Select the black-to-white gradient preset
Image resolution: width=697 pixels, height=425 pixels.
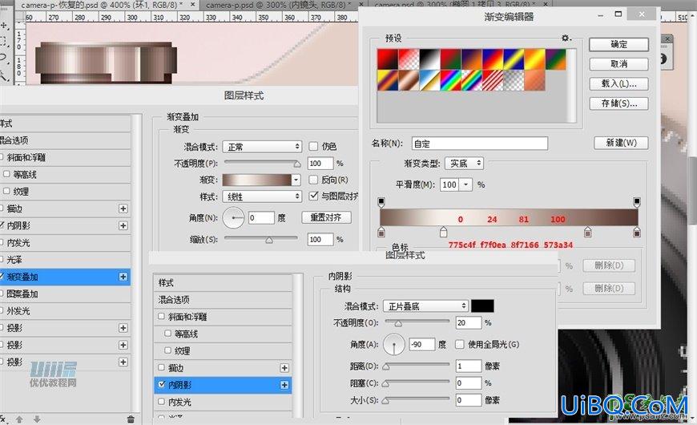point(429,59)
